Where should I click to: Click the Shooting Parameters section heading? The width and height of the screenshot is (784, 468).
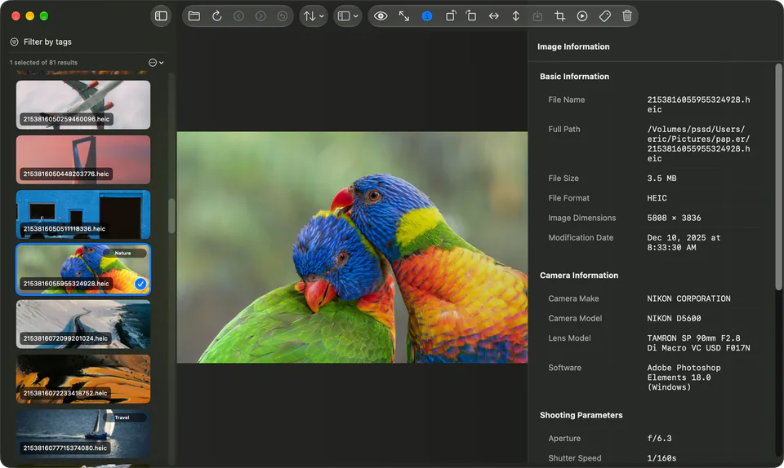pos(581,415)
